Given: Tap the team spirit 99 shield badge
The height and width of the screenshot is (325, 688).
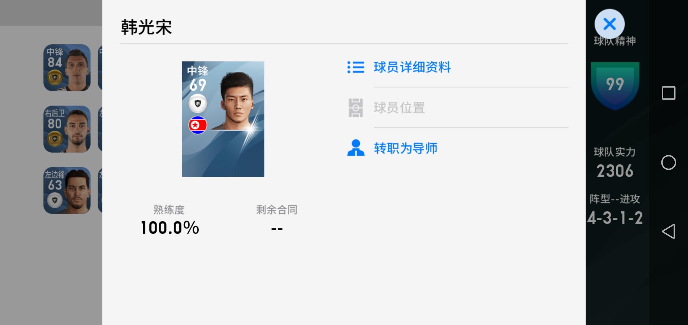Looking at the screenshot, I should point(615,85).
